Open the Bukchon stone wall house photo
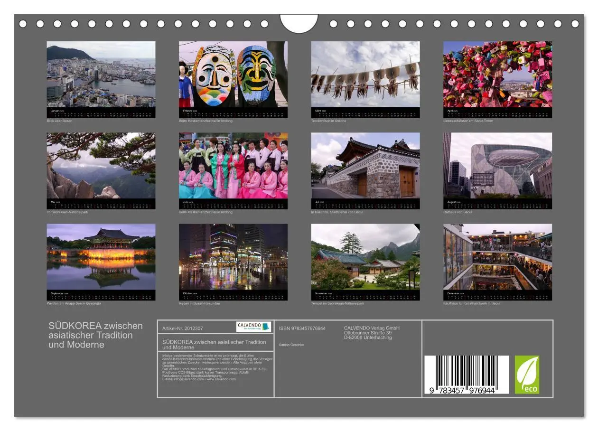 click(x=365, y=166)
